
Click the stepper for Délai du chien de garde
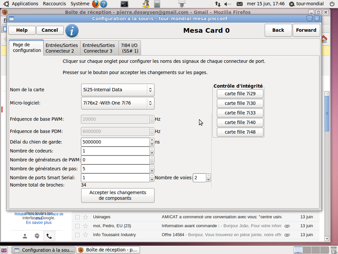click(152, 142)
